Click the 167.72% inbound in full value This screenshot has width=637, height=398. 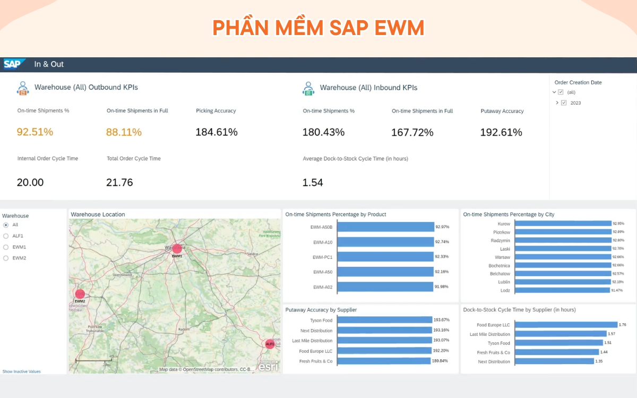tap(412, 132)
